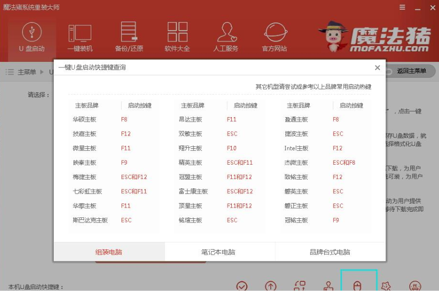Viewport: 439px width, 291px height.
Task: Open the U盘启动 toolbar icon
Action: point(32,37)
